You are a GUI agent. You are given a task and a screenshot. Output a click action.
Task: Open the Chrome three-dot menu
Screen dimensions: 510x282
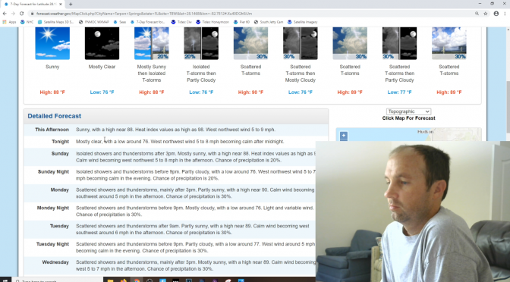coord(505,14)
